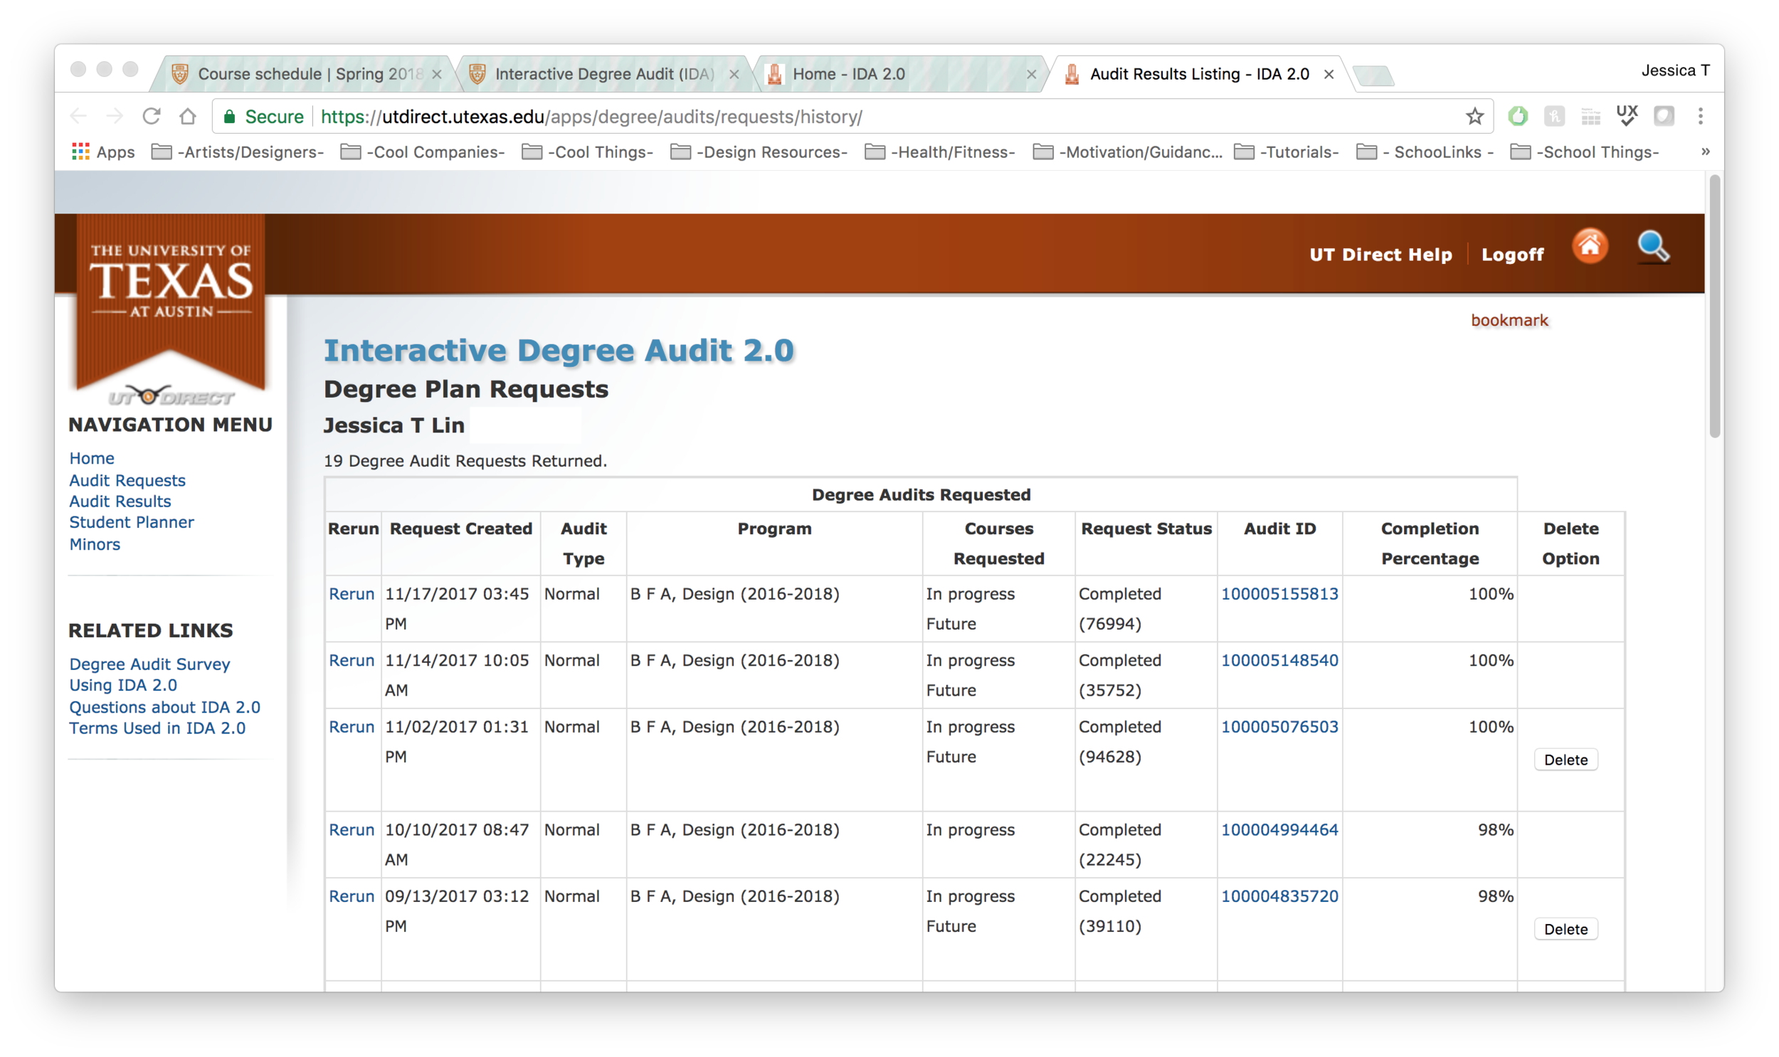Close the Audit Results Listing tab
This screenshot has width=1779, height=1057.
click(1328, 74)
